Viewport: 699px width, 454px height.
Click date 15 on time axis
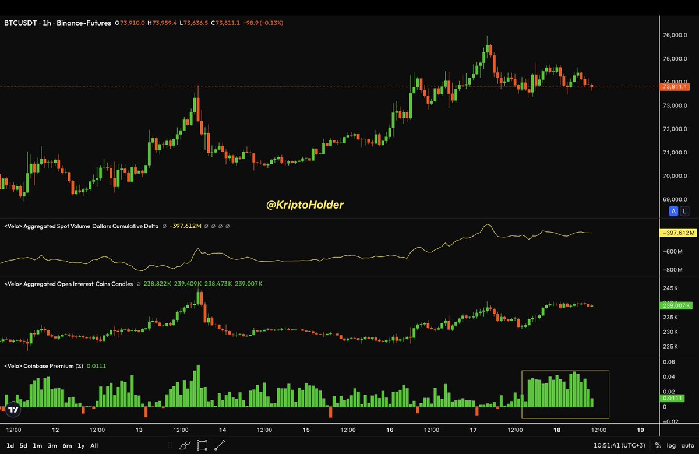tap(306, 430)
